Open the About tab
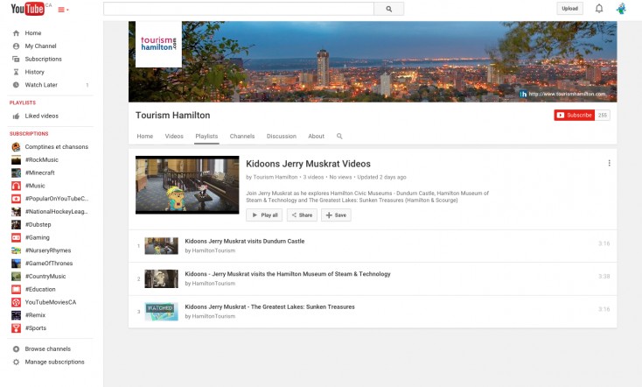 [316, 136]
